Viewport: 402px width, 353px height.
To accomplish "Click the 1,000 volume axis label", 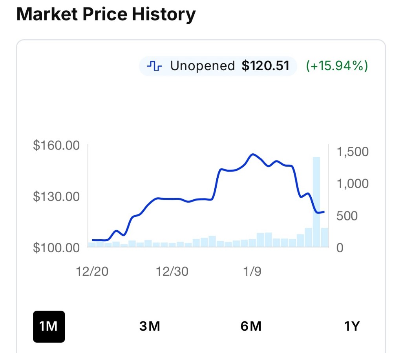I will pos(353,184).
